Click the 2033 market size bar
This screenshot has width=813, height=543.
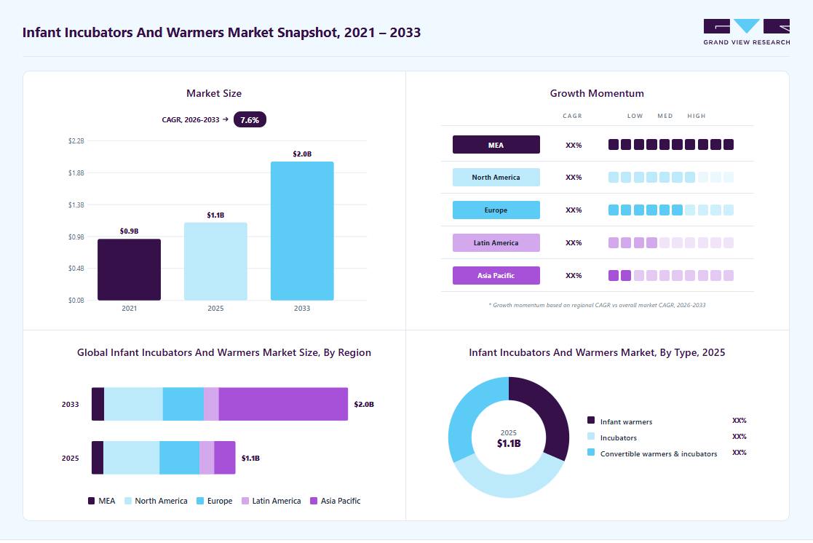(x=302, y=231)
